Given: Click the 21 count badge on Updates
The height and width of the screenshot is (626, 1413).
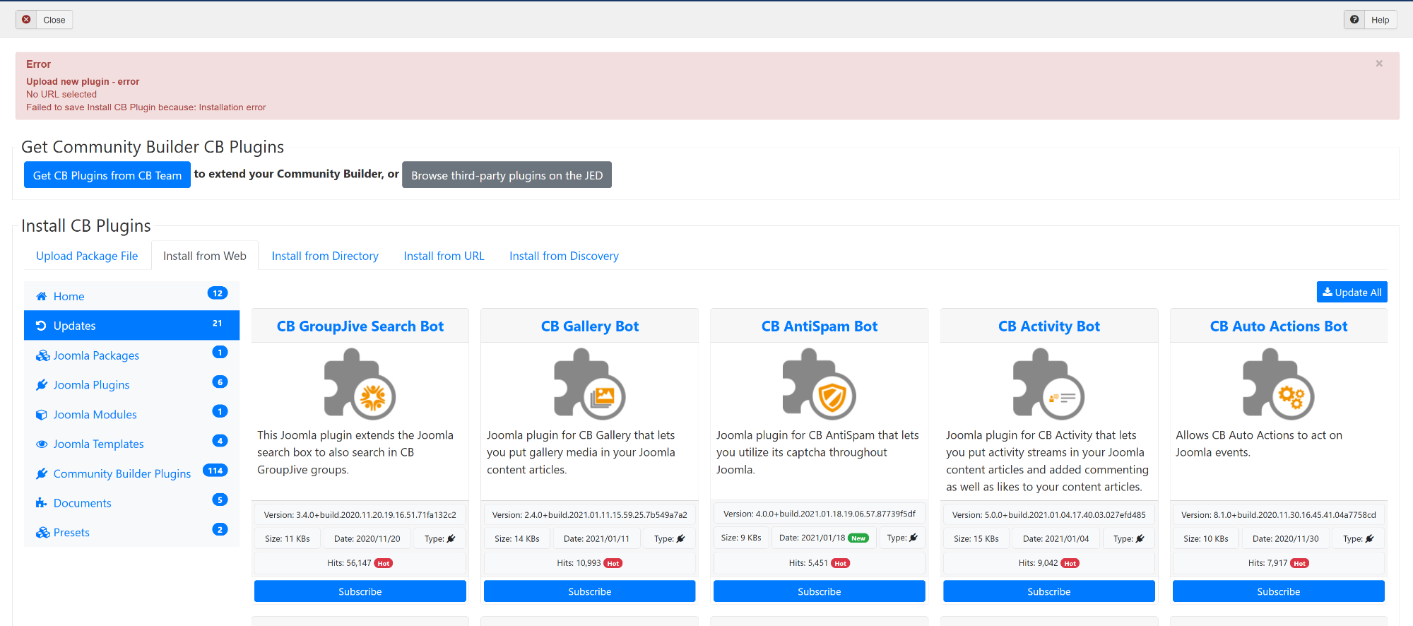Looking at the screenshot, I should [218, 323].
